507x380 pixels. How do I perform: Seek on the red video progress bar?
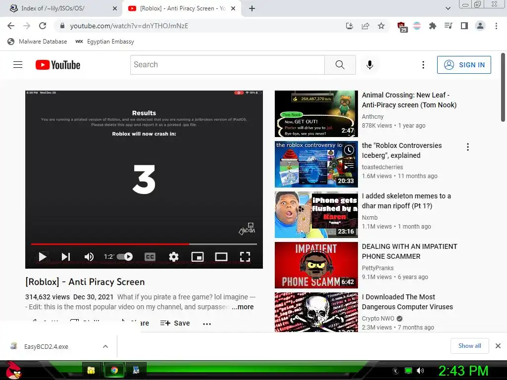point(144,244)
